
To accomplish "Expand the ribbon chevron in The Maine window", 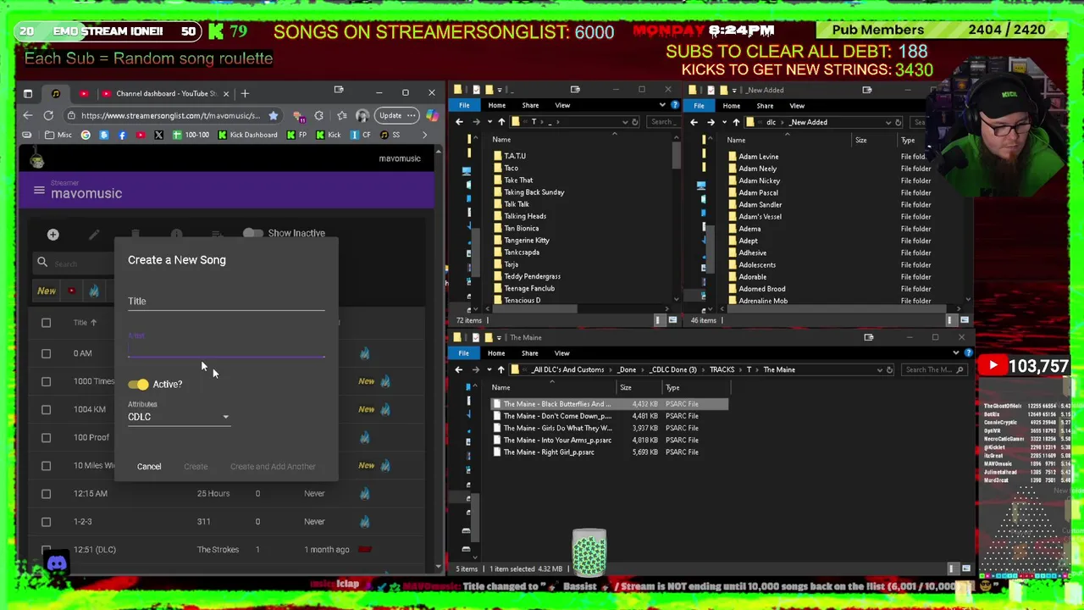I will pos(957,353).
